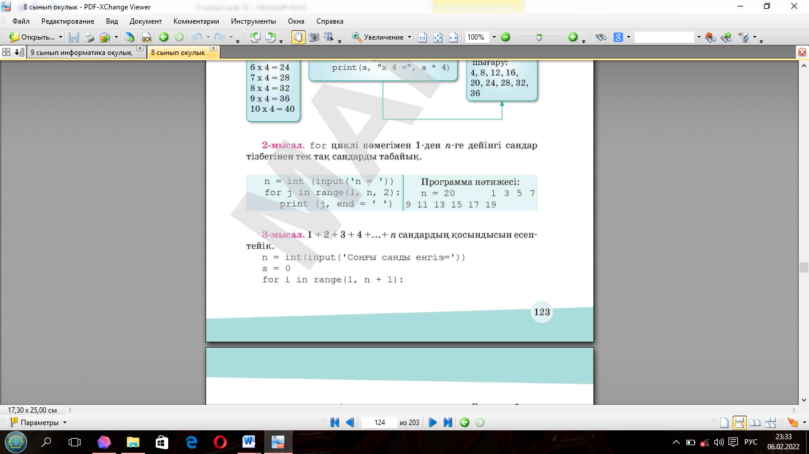
Task: Click bottom navigation green back arrow
Action: 464,422
